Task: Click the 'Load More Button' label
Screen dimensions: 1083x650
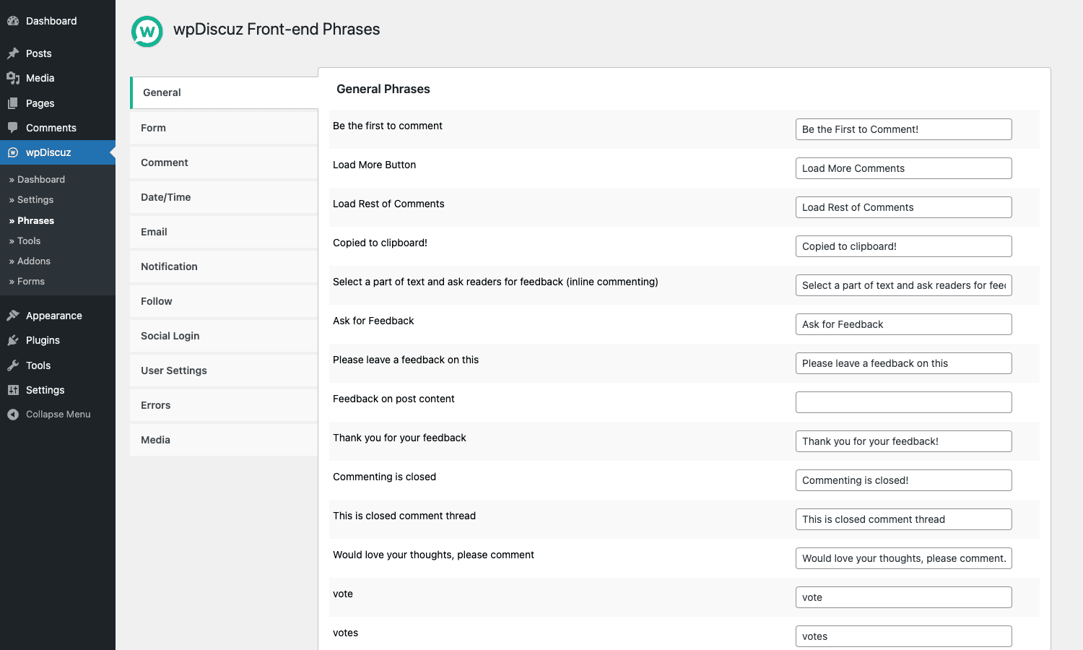Action: point(374,165)
